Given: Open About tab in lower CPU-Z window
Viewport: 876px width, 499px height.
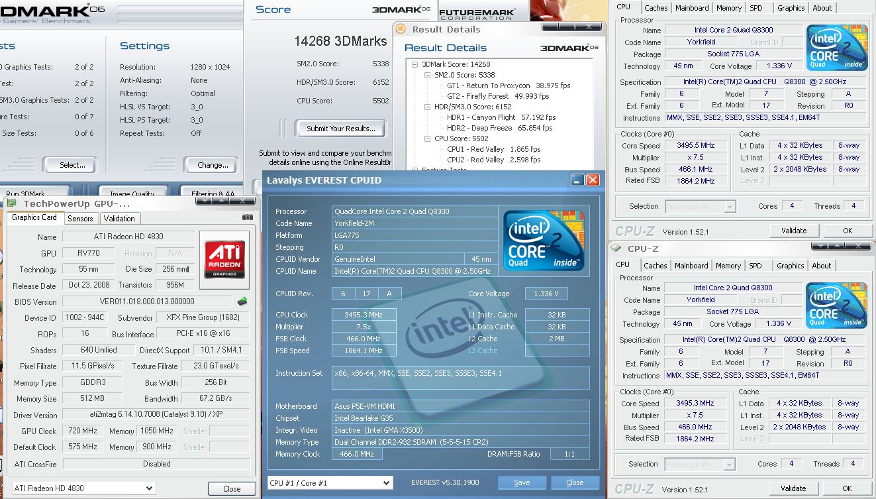Looking at the screenshot, I should [x=822, y=266].
